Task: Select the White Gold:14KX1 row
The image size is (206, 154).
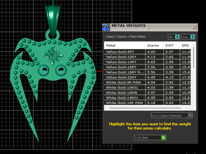Action: (148, 98)
